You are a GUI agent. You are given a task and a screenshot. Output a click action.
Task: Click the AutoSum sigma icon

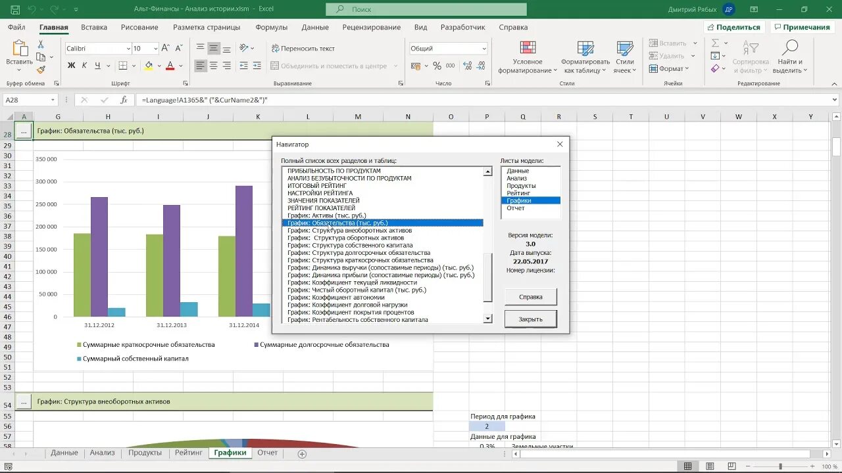click(716, 43)
